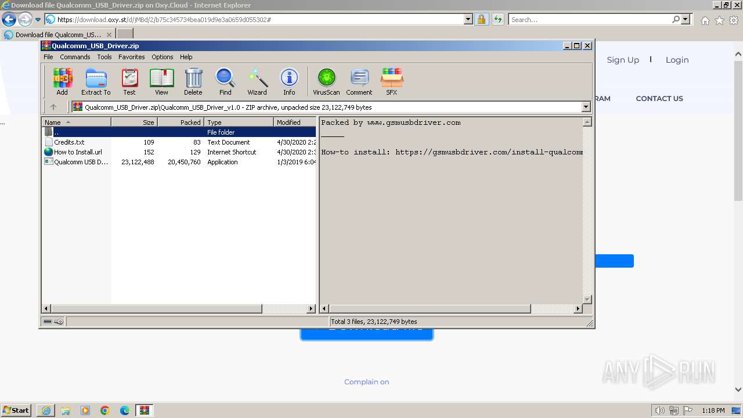
Task: Select the parent folder '..' row
Action: (179, 132)
